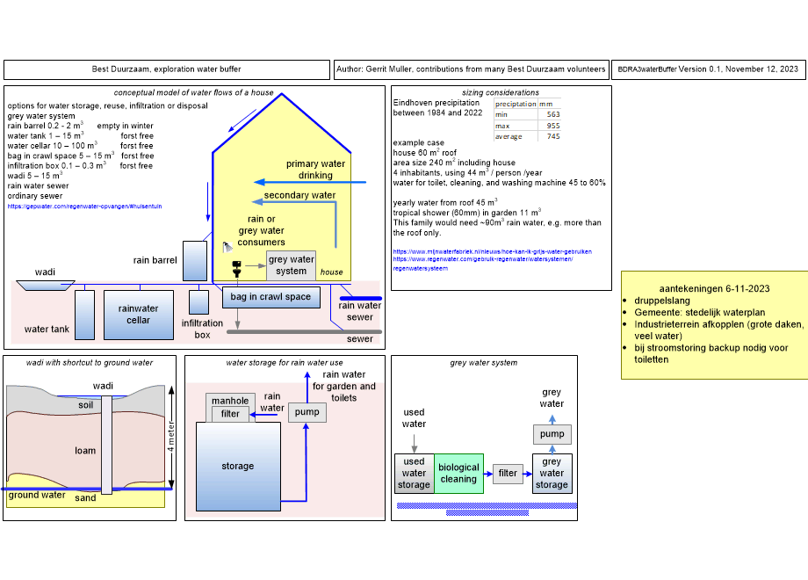Click the toilet icon beside grey water system
808x580 pixels.
[236, 269]
